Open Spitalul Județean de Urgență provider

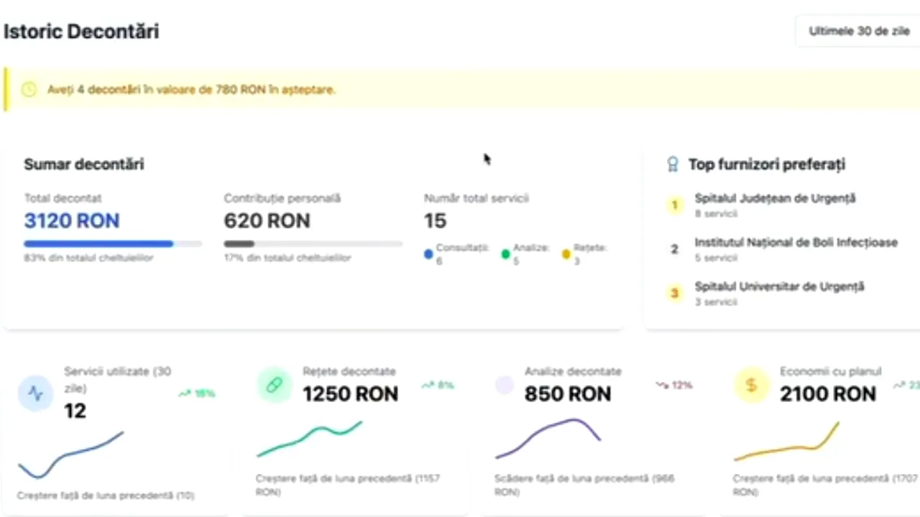coord(775,199)
